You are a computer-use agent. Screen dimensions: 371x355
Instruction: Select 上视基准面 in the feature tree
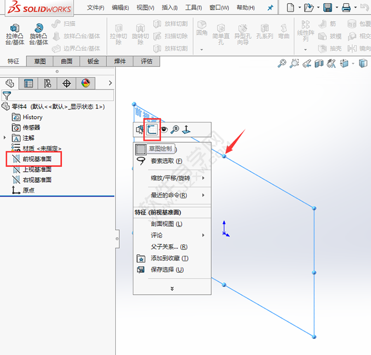(36, 169)
